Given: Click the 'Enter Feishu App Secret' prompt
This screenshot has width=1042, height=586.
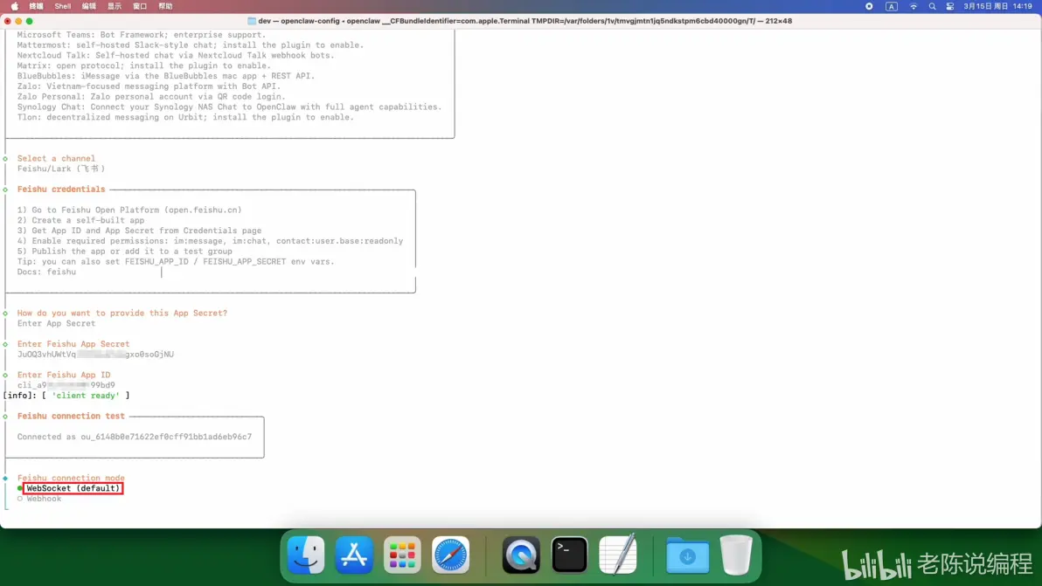Looking at the screenshot, I should (x=73, y=344).
